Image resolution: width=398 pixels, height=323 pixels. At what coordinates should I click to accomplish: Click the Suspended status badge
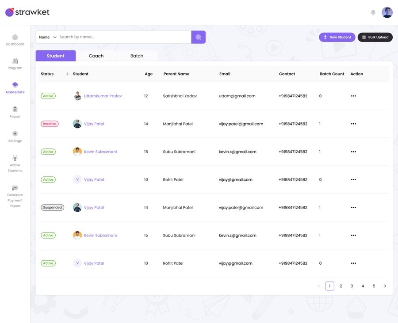click(x=53, y=207)
